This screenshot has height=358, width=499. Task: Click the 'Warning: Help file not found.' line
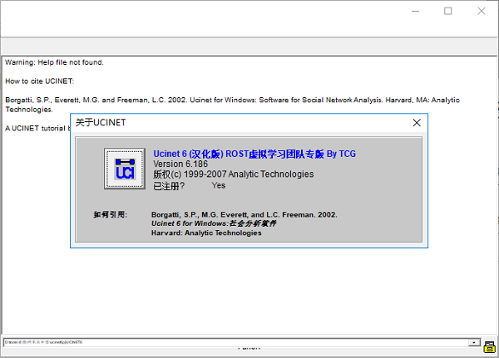[x=54, y=62]
